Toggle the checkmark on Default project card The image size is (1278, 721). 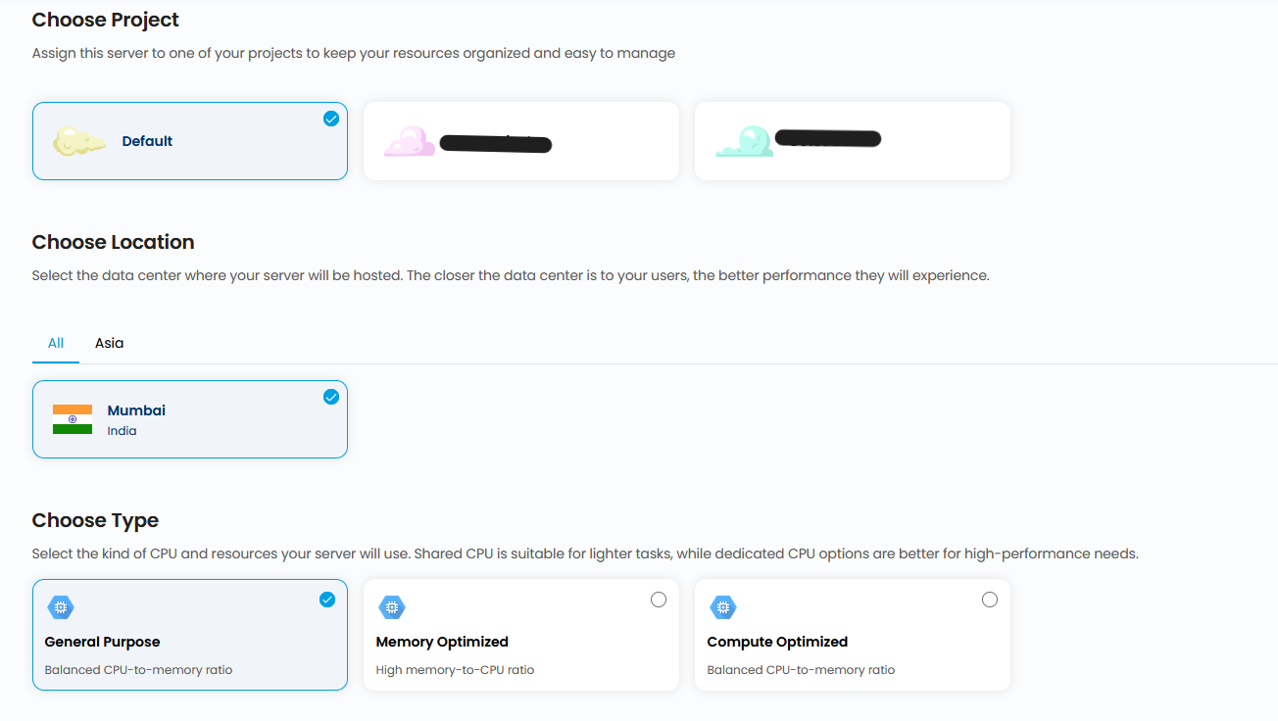[331, 119]
